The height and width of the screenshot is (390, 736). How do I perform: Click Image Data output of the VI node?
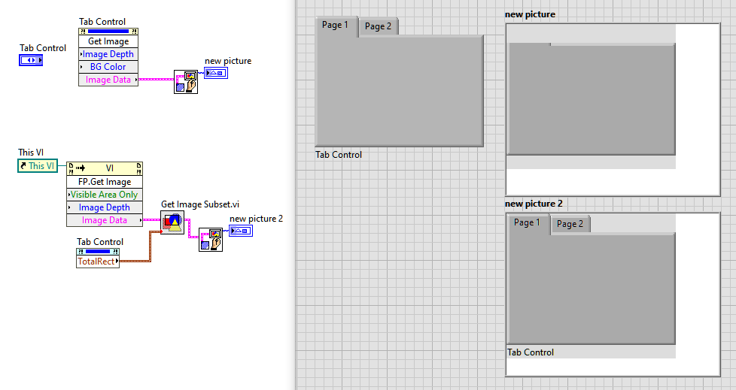click(x=105, y=220)
